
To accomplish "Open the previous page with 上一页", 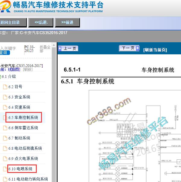I will coord(68,48).
